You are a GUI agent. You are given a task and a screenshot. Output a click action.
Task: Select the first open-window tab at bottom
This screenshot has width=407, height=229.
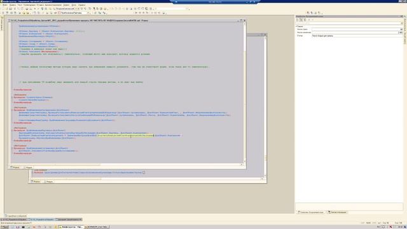point(13,219)
